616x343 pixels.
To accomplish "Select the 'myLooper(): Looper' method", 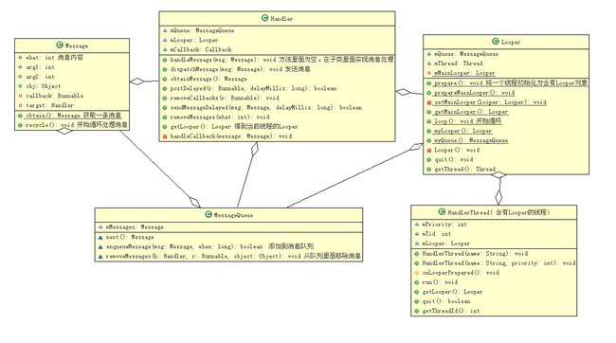I will click(462, 131).
